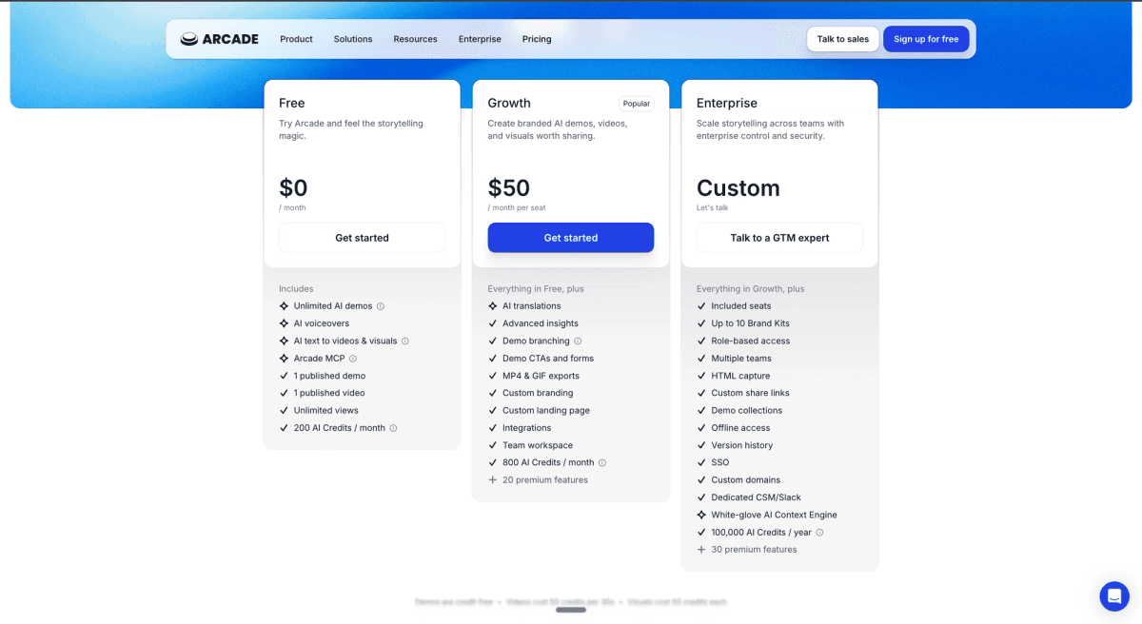Click checkmark beside Team workspace

pyautogui.click(x=492, y=445)
